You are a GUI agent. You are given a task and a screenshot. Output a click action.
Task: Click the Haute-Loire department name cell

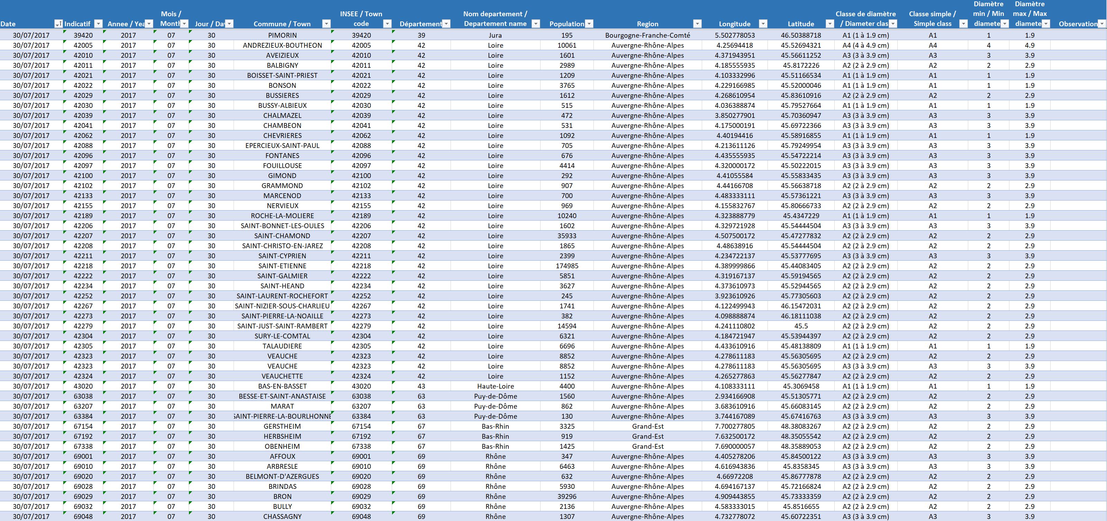tap(495, 386)
